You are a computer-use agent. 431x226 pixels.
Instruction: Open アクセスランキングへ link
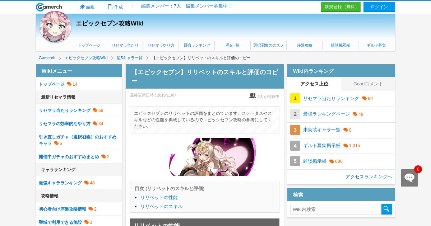tap(369, 177)
